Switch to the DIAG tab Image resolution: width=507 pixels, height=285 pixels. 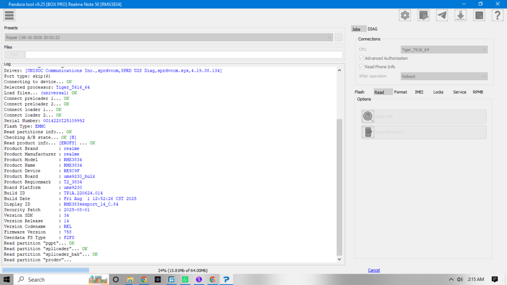pyautogui.click(x=372, y=29)
